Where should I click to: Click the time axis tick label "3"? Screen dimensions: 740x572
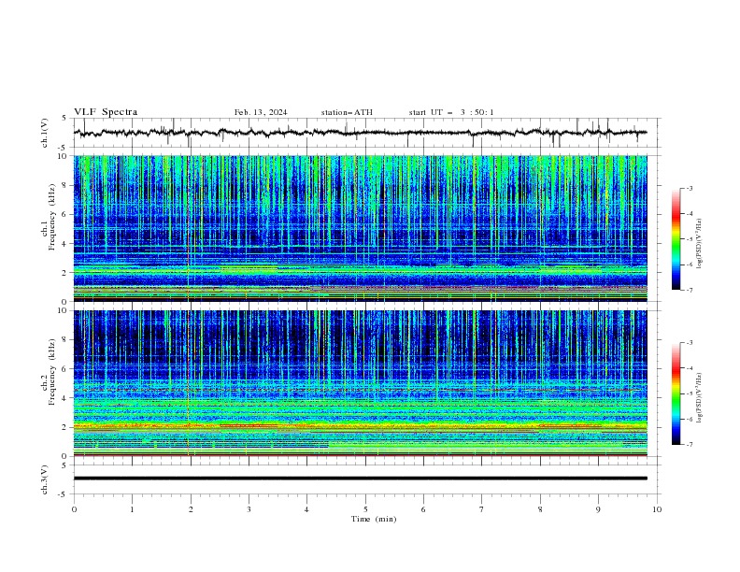click(x=249, y=509)
